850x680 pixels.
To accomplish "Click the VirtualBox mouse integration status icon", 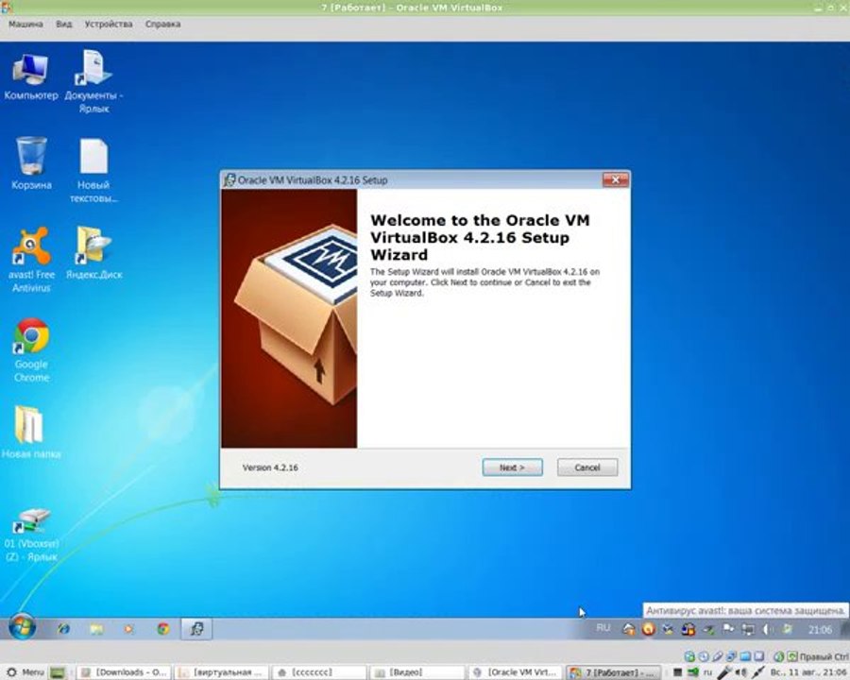I will [779, 656].
